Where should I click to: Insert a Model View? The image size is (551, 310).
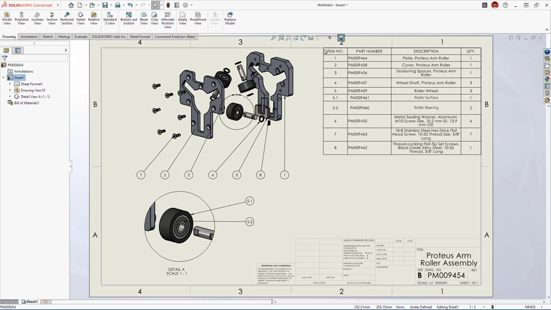[7, 18]
